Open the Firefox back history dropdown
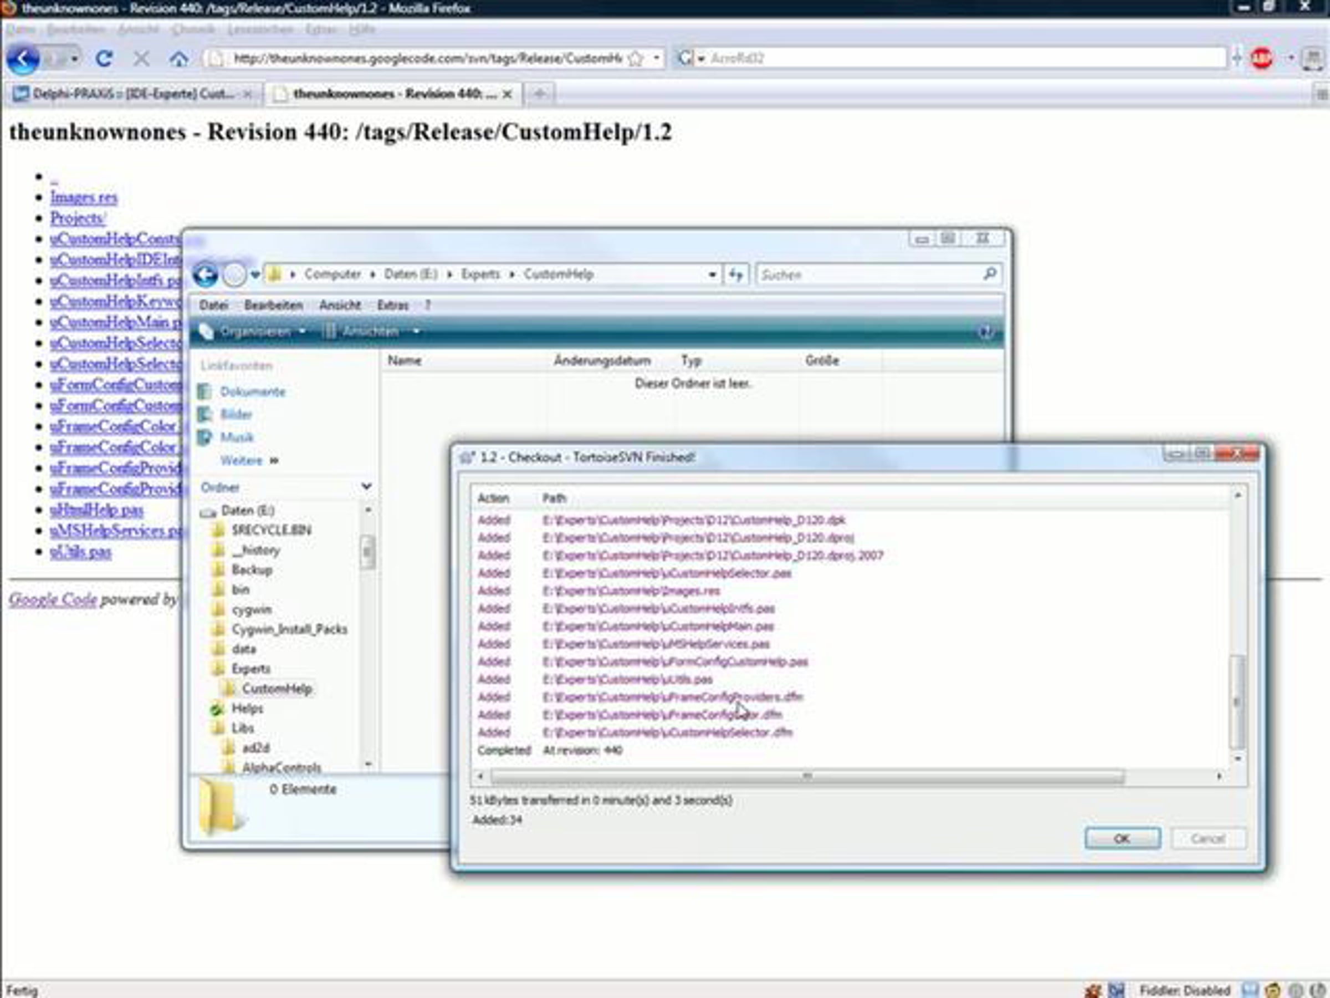The image size is (1330, 998). [x=75, y=59]
